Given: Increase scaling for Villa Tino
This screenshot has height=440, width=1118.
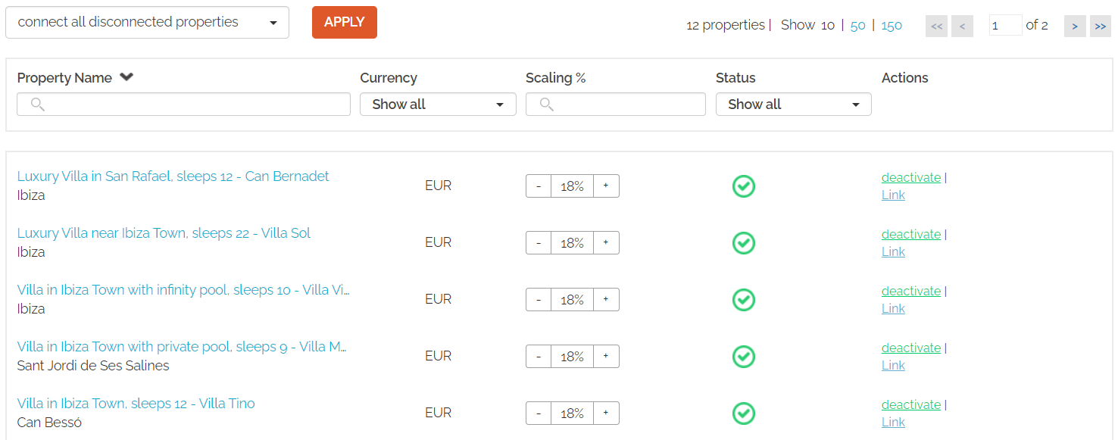Looking at the screenshot, I should pos(606,413).
